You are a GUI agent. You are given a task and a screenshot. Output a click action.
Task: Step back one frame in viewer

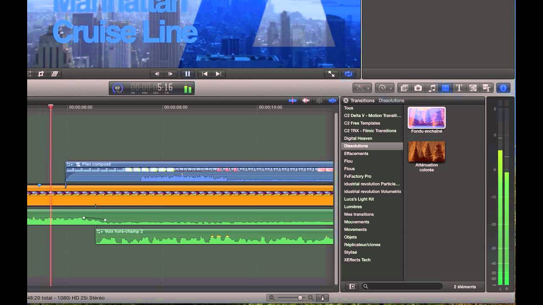pos(157,74)
